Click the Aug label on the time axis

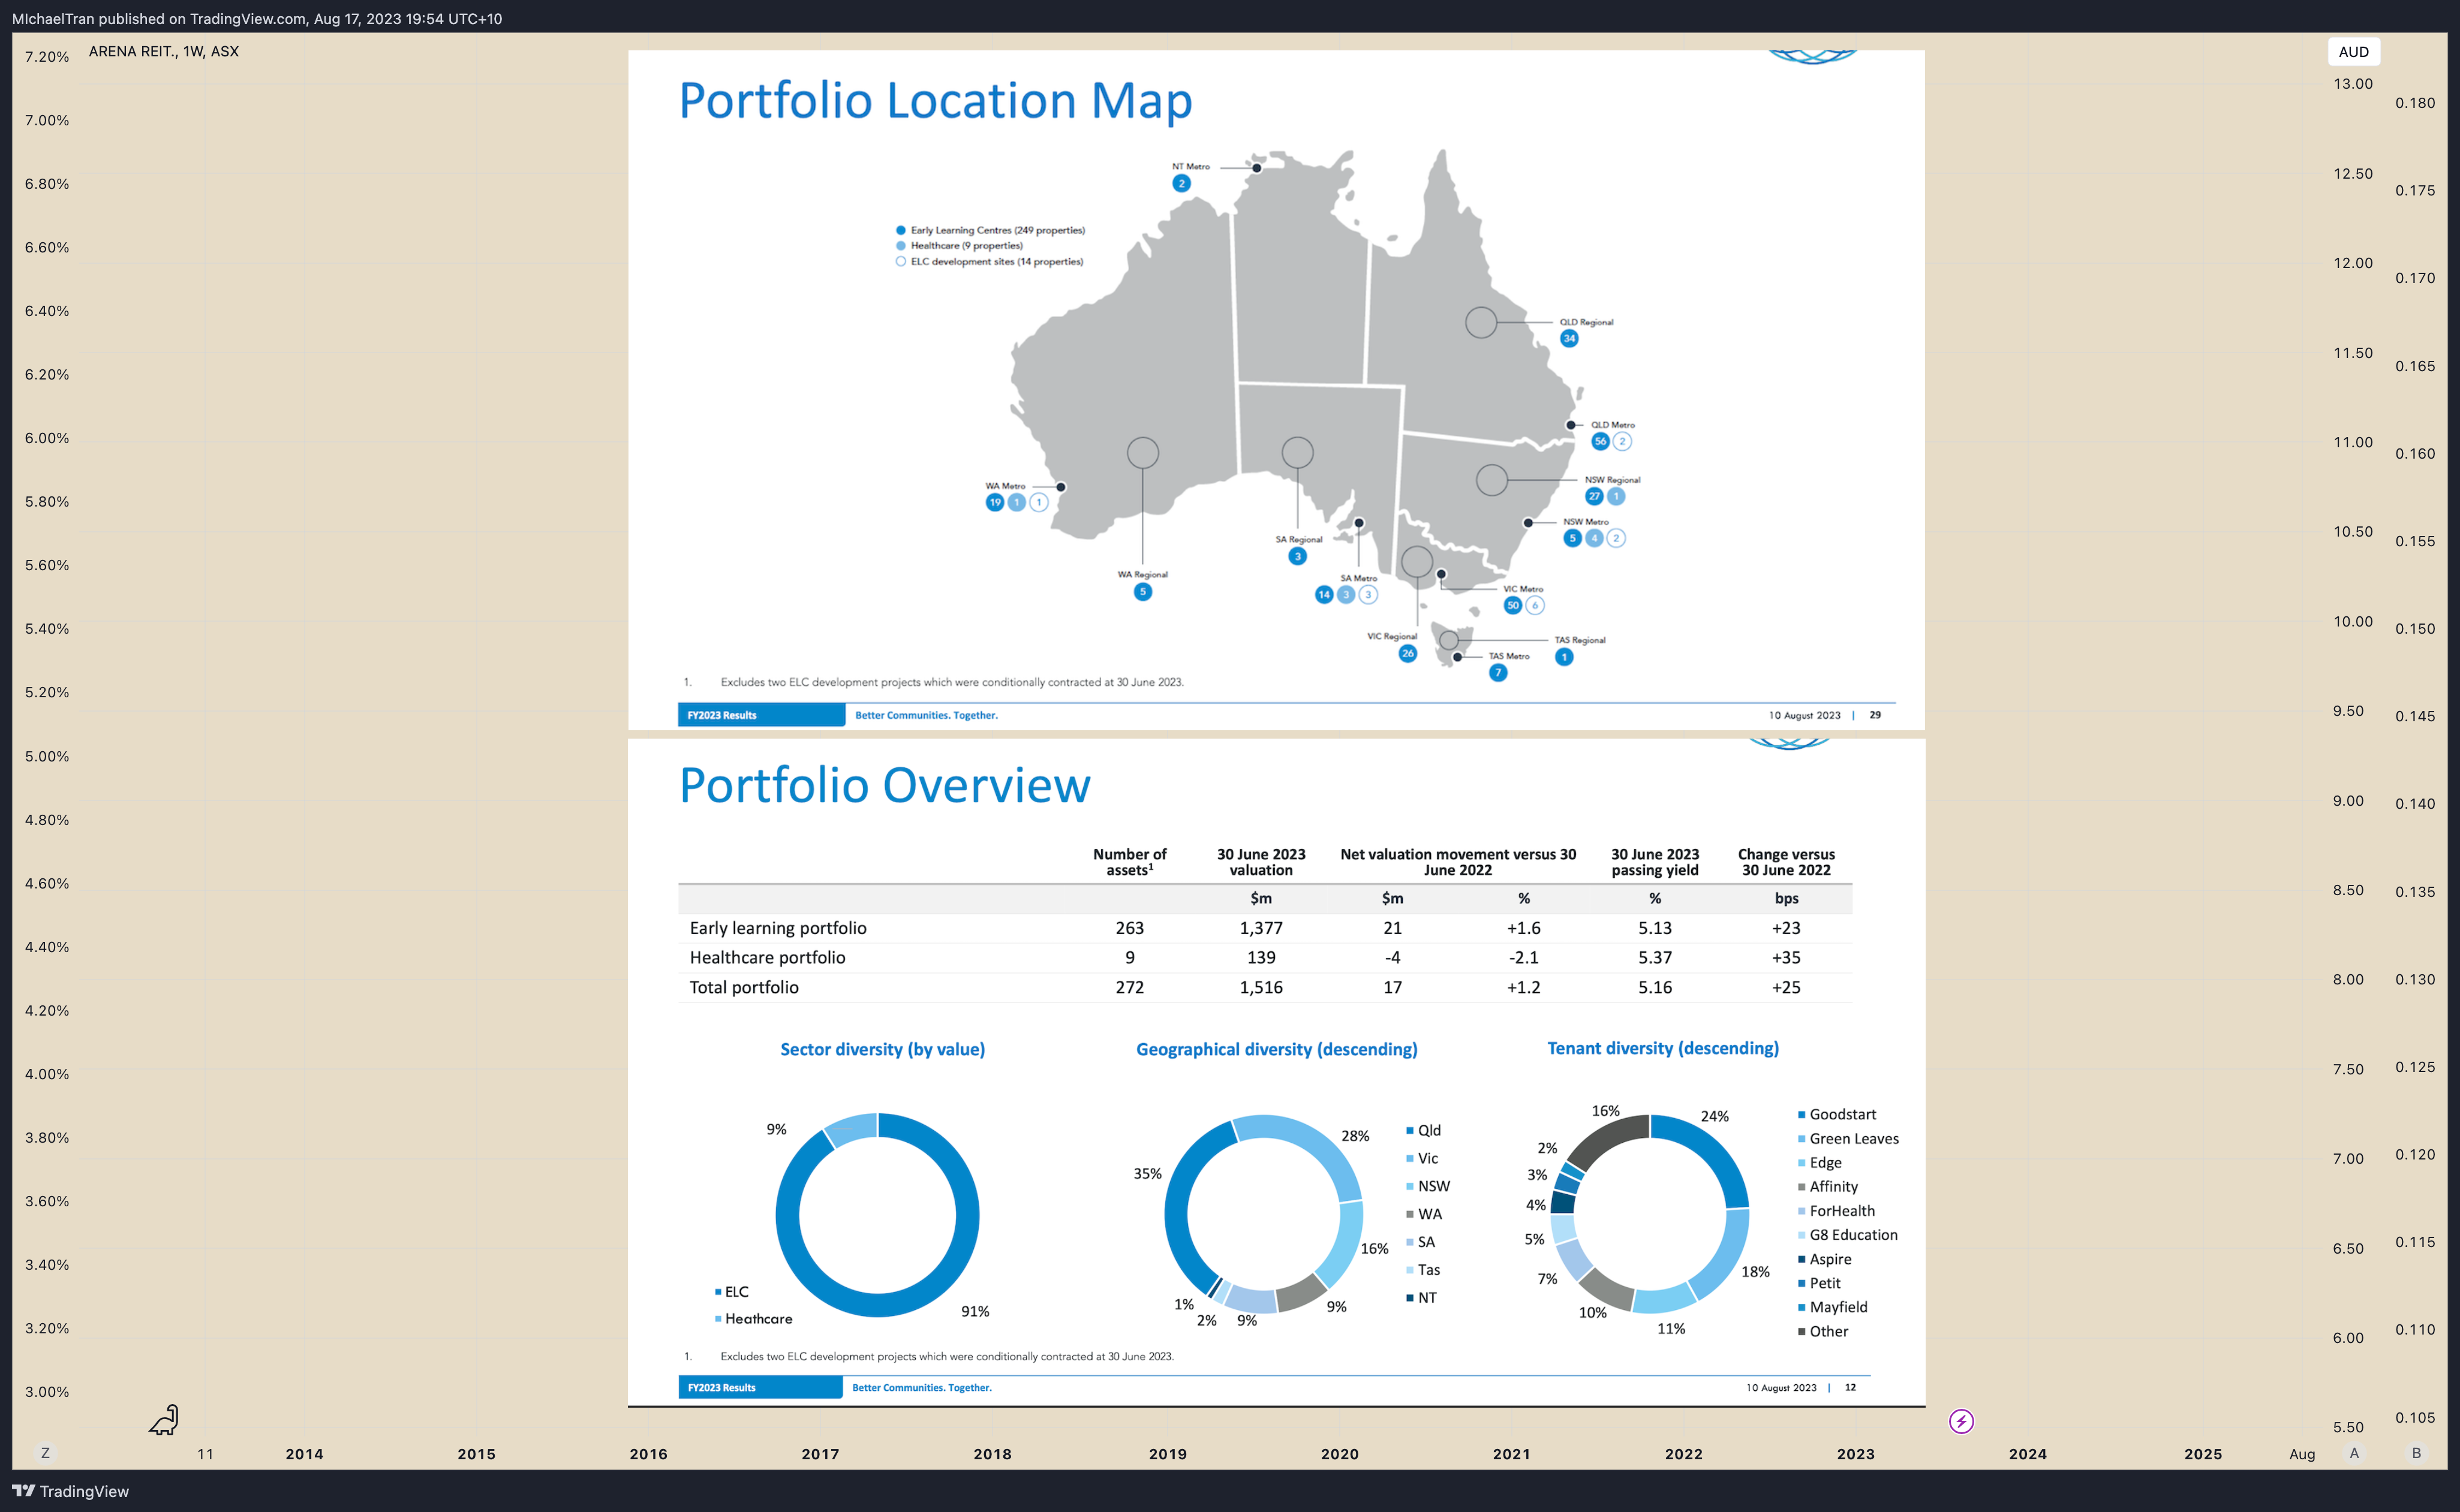[x=2302, y=1454]
